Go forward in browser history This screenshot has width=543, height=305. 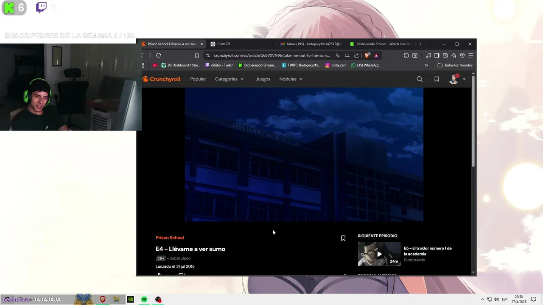pyautogui.click(x=150, y=55)
